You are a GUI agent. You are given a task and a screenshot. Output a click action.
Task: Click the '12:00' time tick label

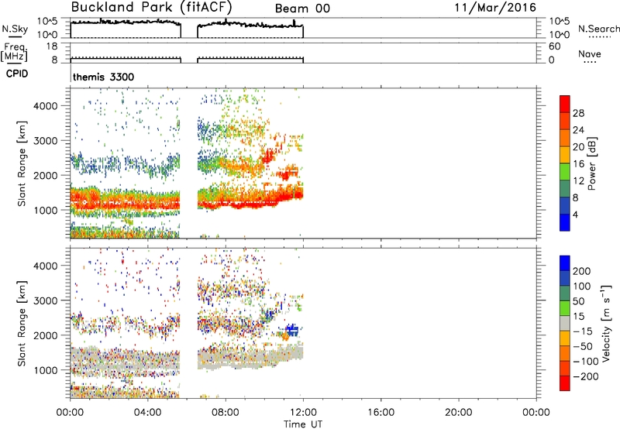click(x=303, y=413)
